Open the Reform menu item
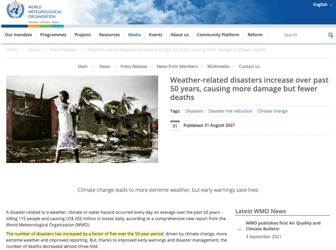 (x=255, y=35)
